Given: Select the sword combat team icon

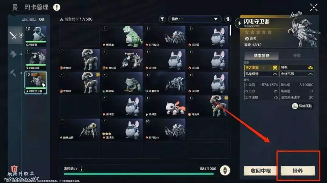Looking at the screenshot, I should (x=13, y=35).
